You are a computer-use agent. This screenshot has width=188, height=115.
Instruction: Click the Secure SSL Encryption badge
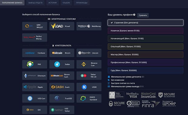click(x=167, y=95)
